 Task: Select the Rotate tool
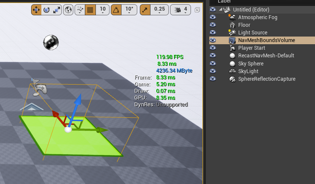(x=46, y=10)
